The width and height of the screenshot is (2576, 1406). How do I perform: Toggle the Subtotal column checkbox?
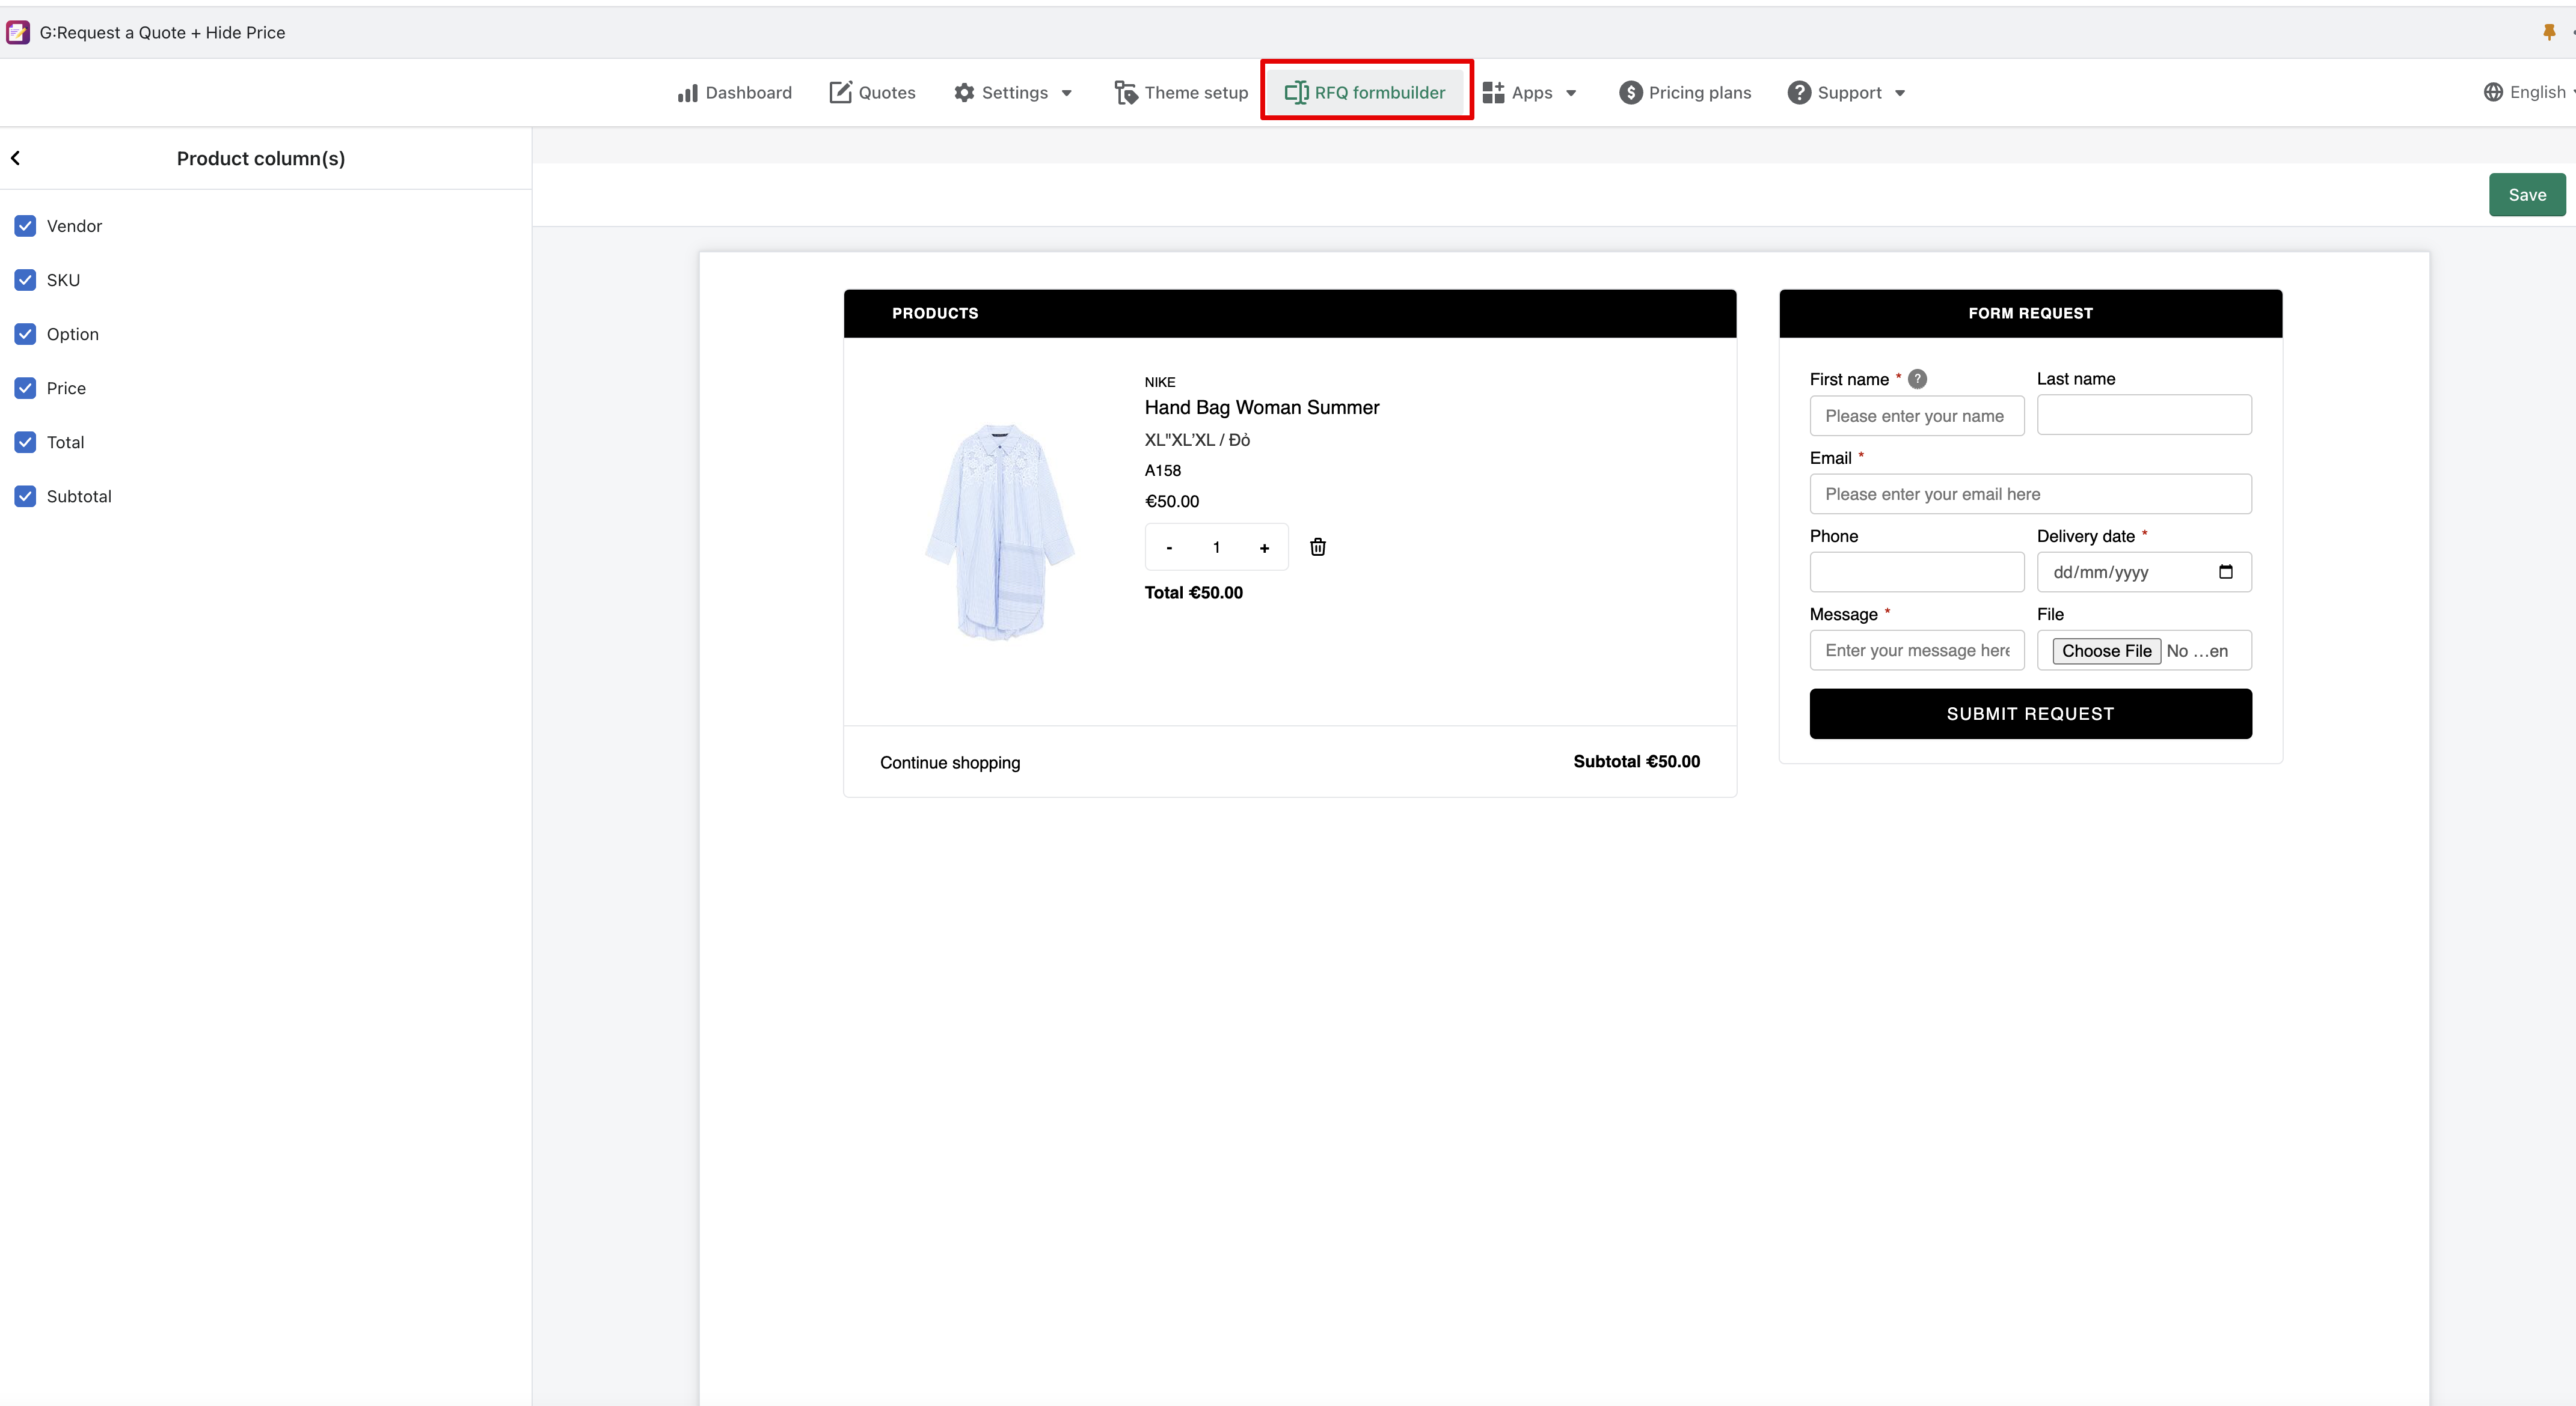click(x=25, y=496)
